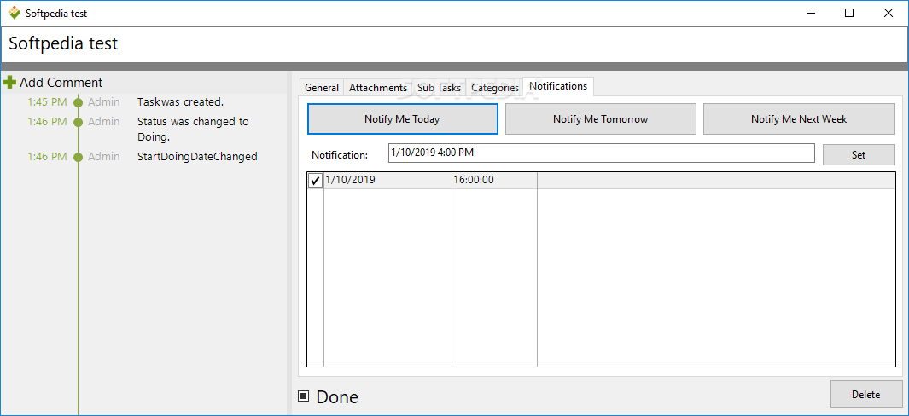Click the Done label text
Image resolution: width=909 pixels, height=416 pixels.
point(337,397)
